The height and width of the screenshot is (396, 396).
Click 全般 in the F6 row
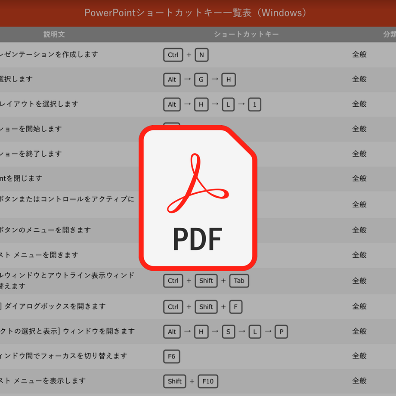pyautogui.click(x=359, y=356)
